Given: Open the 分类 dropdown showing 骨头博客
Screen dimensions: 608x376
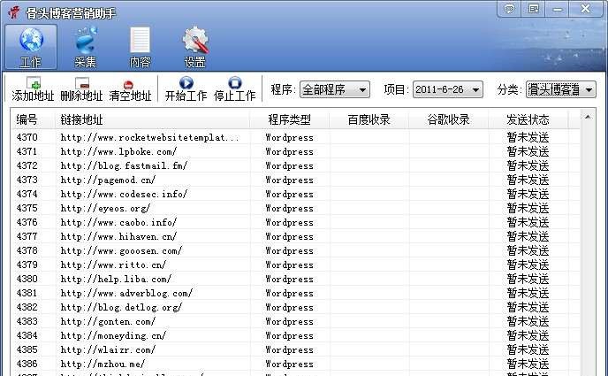Looking at the screenshot, I should (x=561, y=89).
